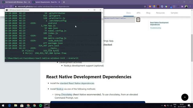Click the cmd.exe title bar icon

7,10
